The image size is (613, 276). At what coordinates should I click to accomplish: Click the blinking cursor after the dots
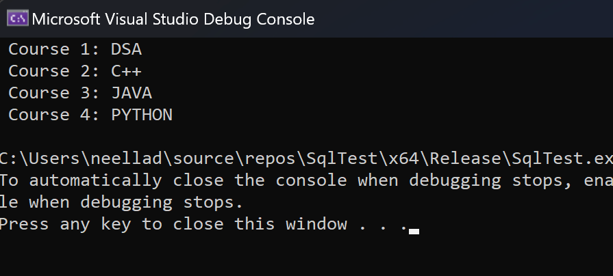tap(413, 231)
